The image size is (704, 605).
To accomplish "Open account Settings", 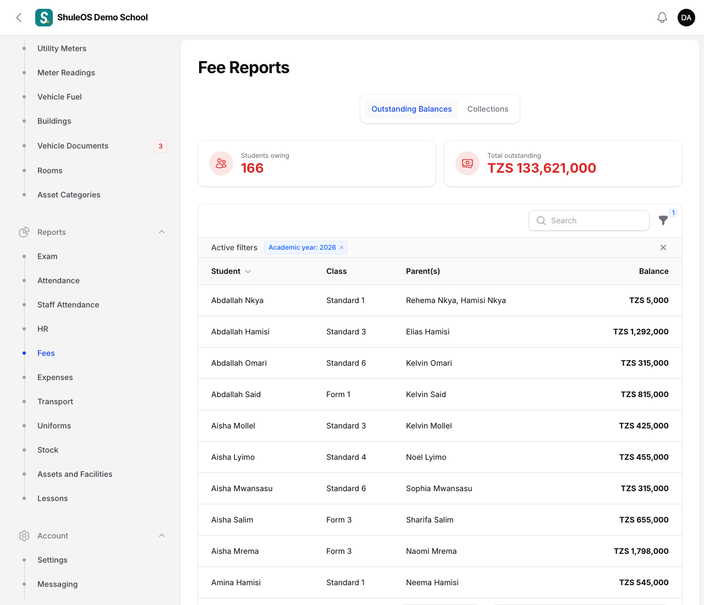I will [52, 560].
